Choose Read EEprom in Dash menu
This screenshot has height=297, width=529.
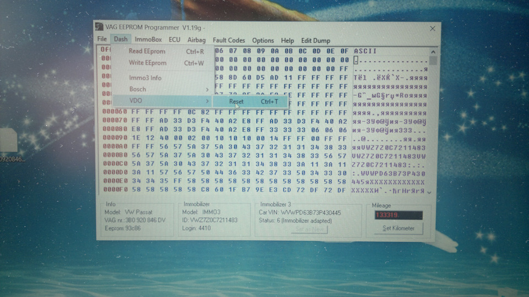163,52
